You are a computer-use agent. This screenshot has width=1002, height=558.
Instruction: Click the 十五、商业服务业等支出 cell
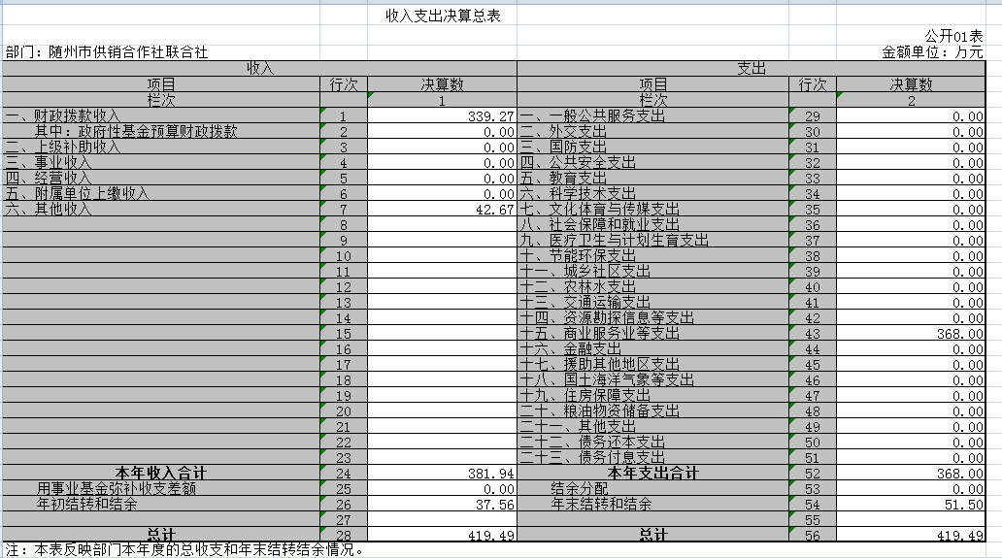coord(600,334)
